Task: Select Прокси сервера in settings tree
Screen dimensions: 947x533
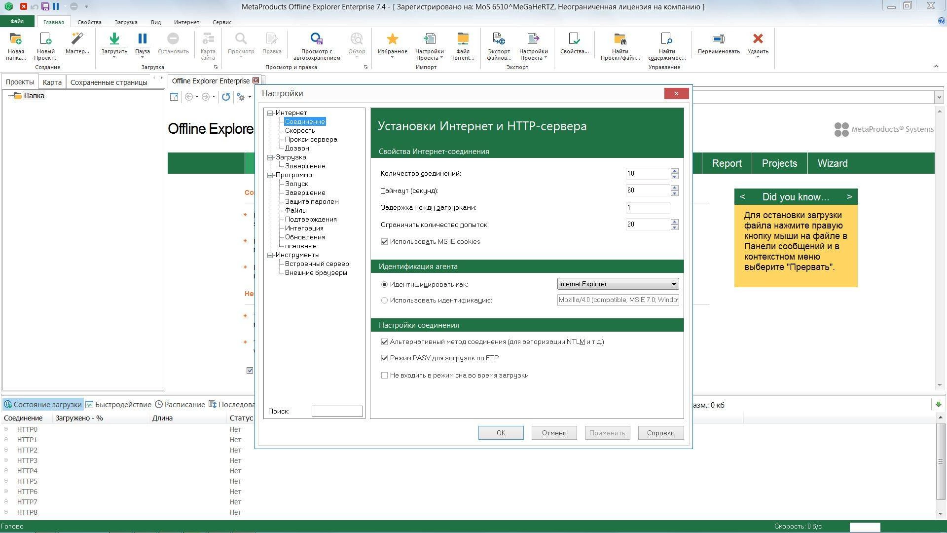Action: pyautogui.click(x=311, y=140)
